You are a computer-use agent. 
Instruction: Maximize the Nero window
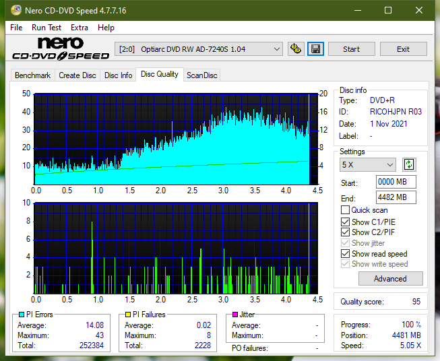[388, 10]
